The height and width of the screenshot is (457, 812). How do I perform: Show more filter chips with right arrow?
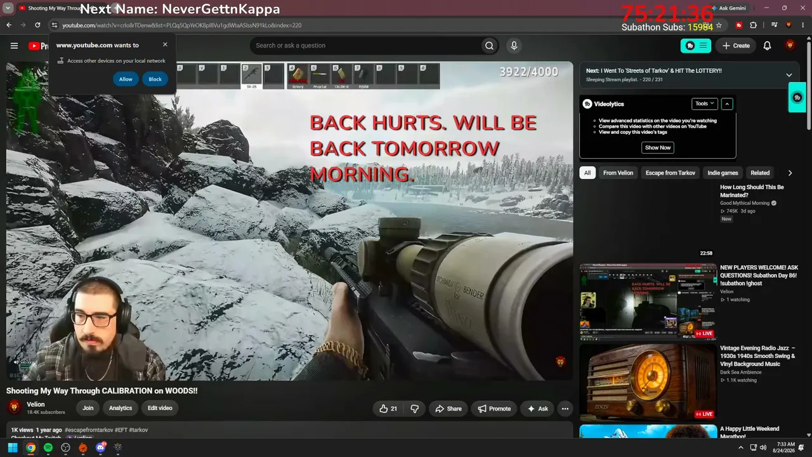tap(790, 173)
